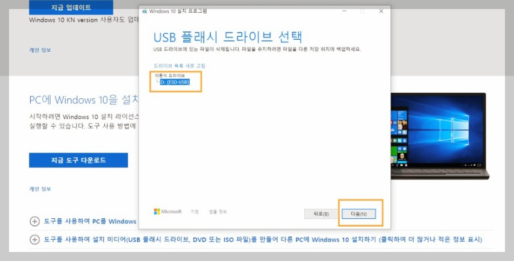Open the 법률 정보 legal link
Image resolution: width=514 pixels, height=261 pixels.
pyautogui.click(x=218, y=212)
